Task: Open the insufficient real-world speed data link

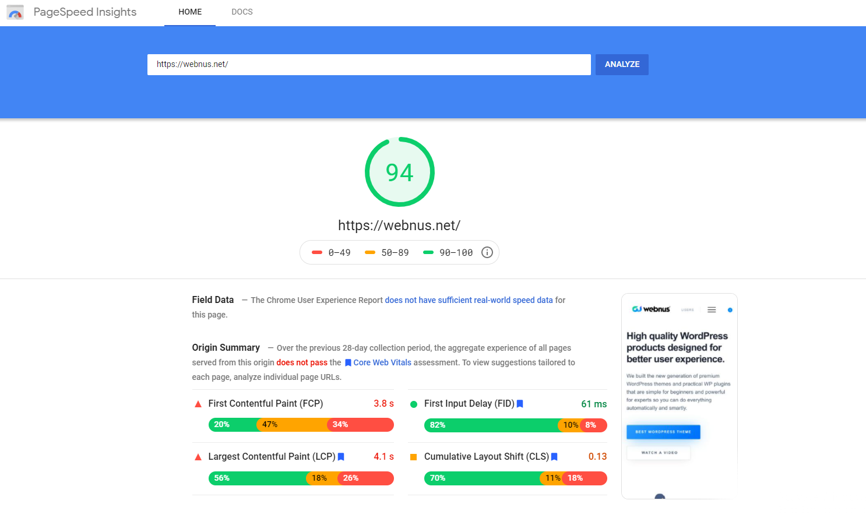Action: (x=469, y=300)
